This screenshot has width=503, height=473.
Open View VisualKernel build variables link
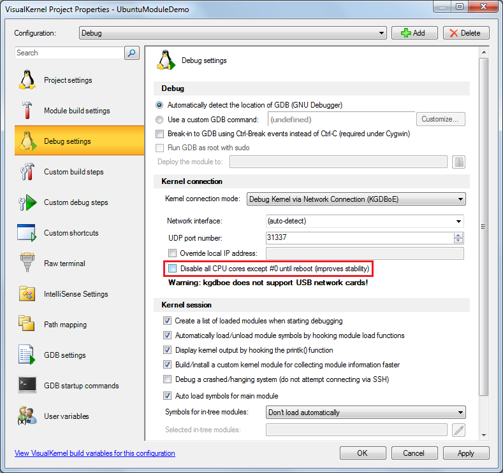[x=95, y=453]
